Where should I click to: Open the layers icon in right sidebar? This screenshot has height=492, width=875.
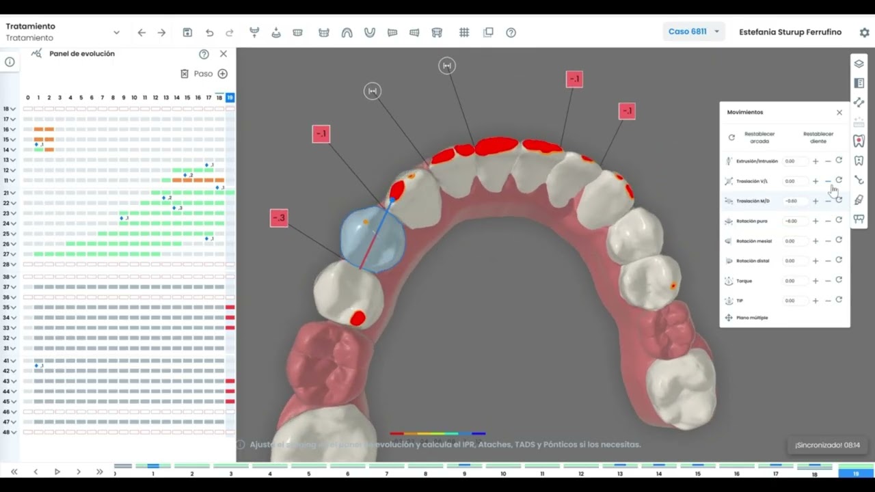tap(859, 64)
